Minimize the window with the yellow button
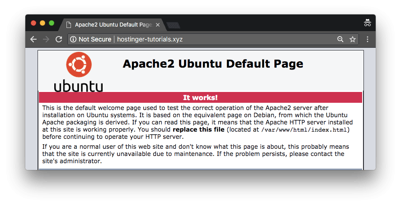 42,23
